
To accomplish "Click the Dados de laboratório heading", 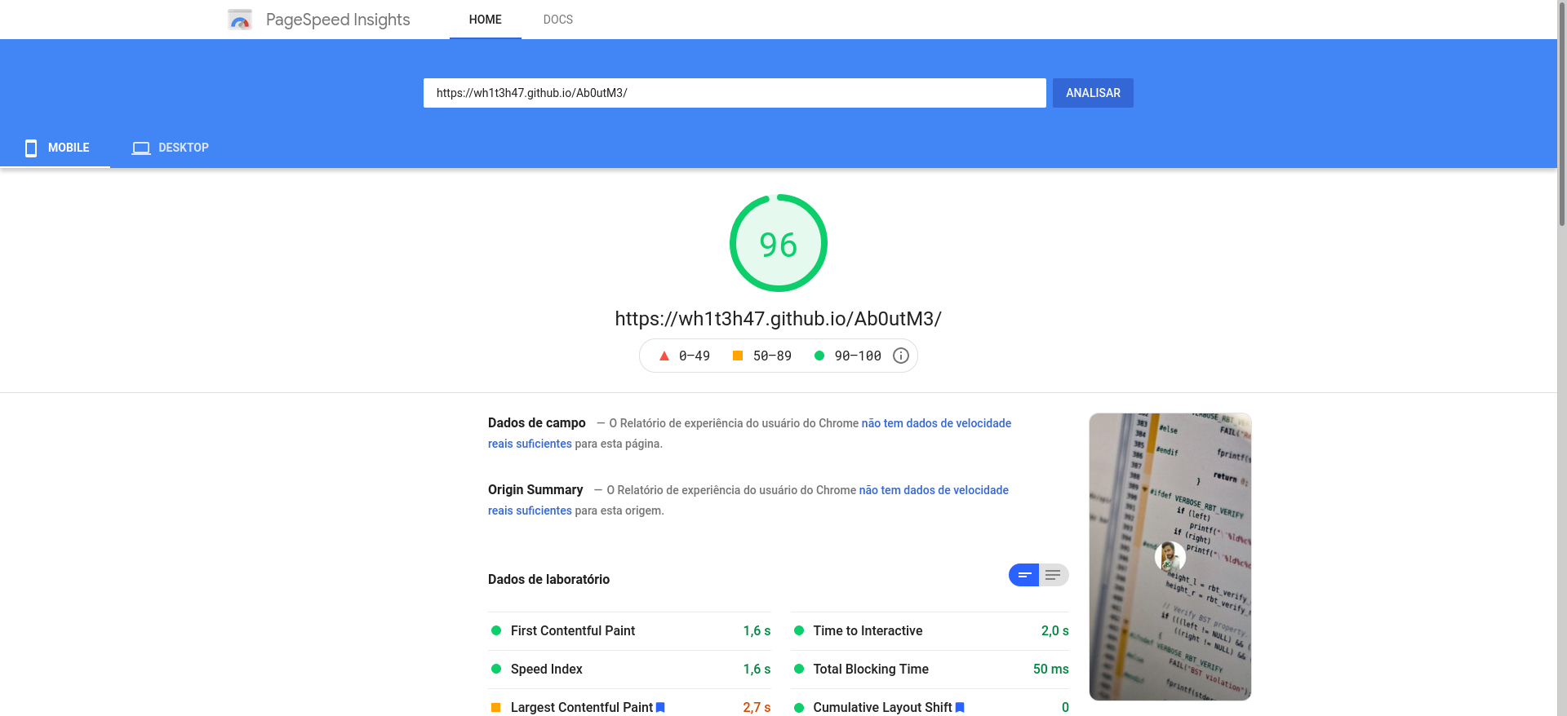I will click(548, 580).
